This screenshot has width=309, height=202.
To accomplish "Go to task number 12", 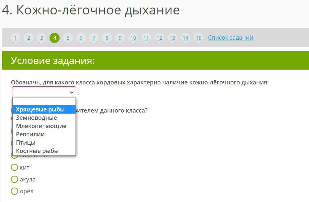I will pos(159,38).
